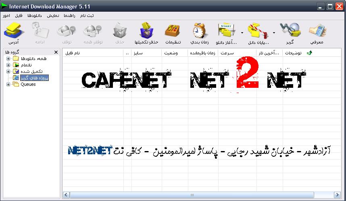Screen dimensions: 346x201
Task: Close the Internet Download Manager window
Action: [340, 6]
